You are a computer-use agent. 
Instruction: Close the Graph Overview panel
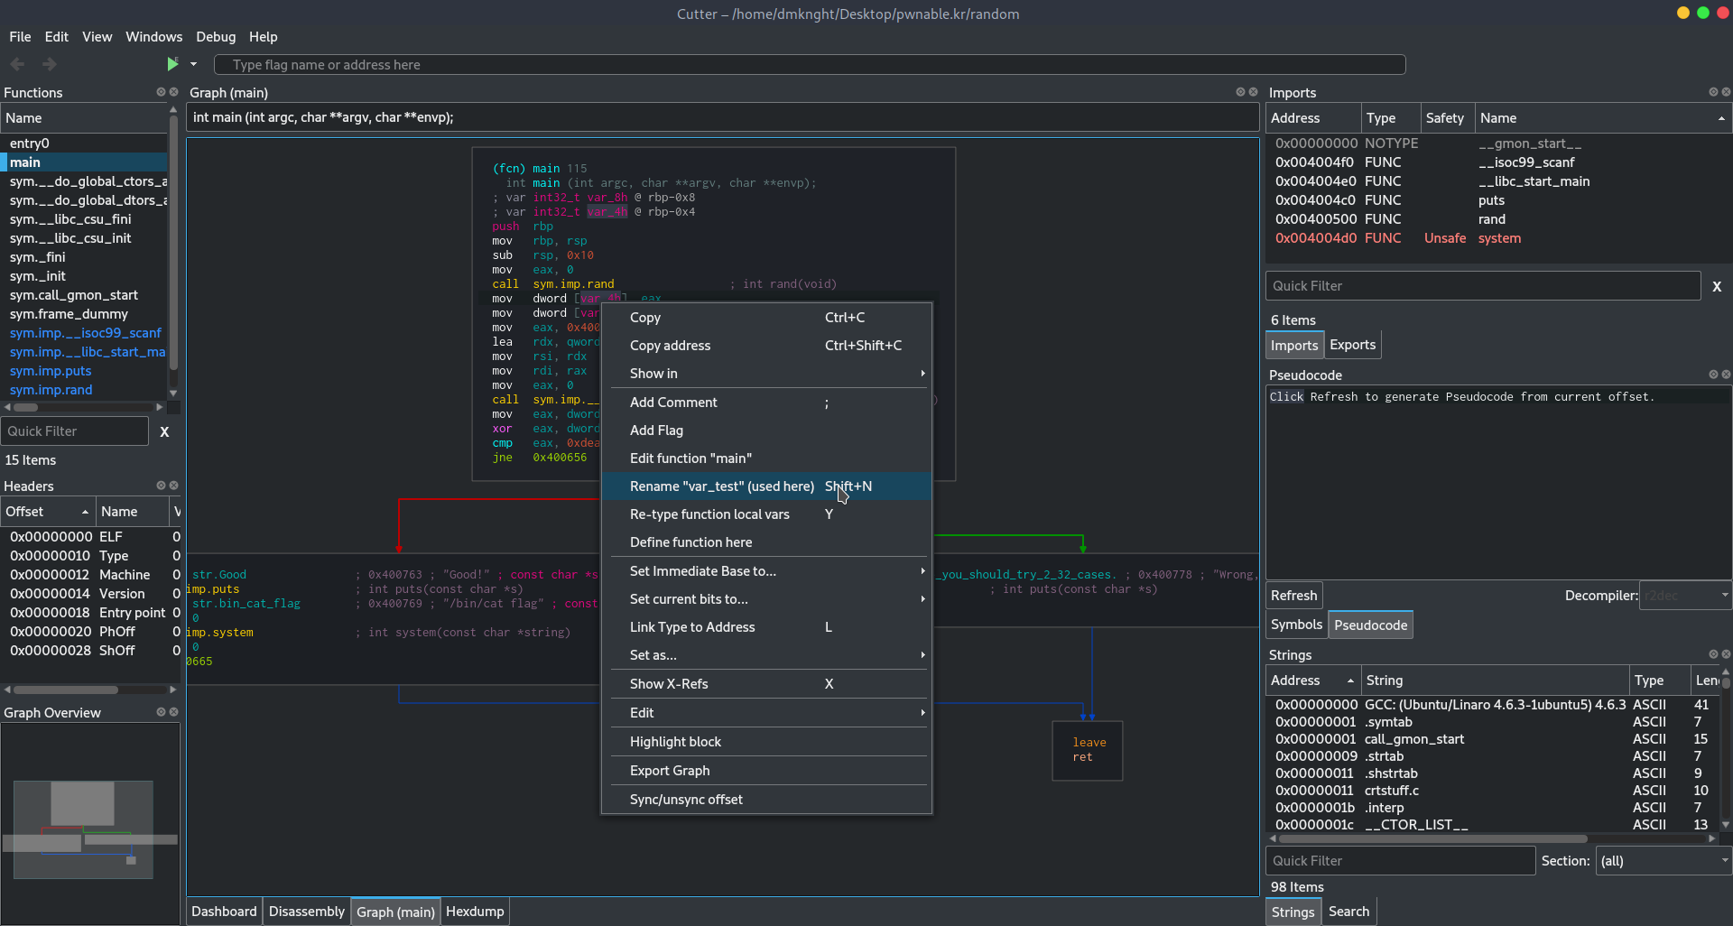pyautogui.click(x=173, y=712)
